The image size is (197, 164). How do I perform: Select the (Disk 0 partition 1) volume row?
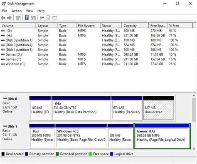97,40
